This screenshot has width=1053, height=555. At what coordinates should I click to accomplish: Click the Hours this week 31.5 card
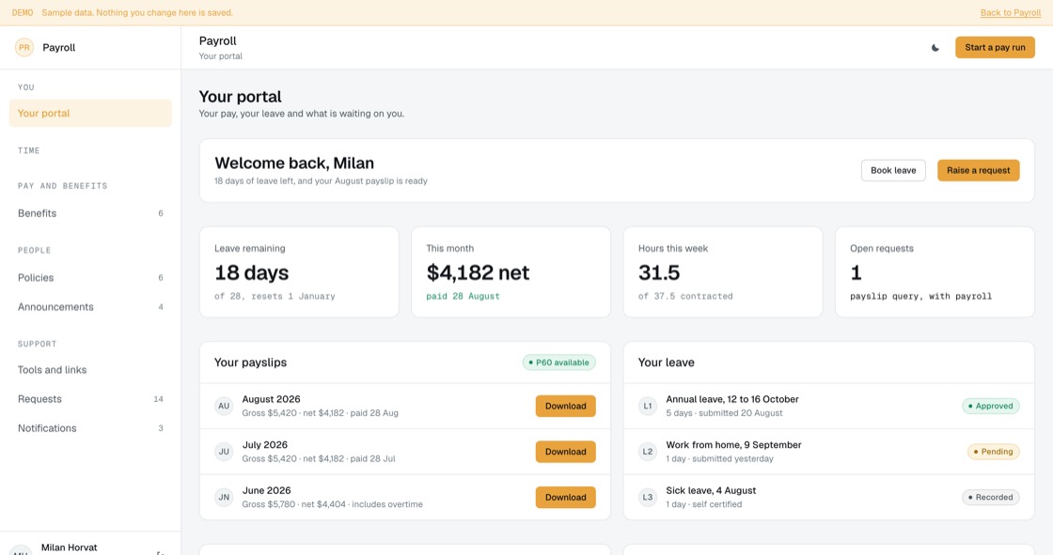723,271
